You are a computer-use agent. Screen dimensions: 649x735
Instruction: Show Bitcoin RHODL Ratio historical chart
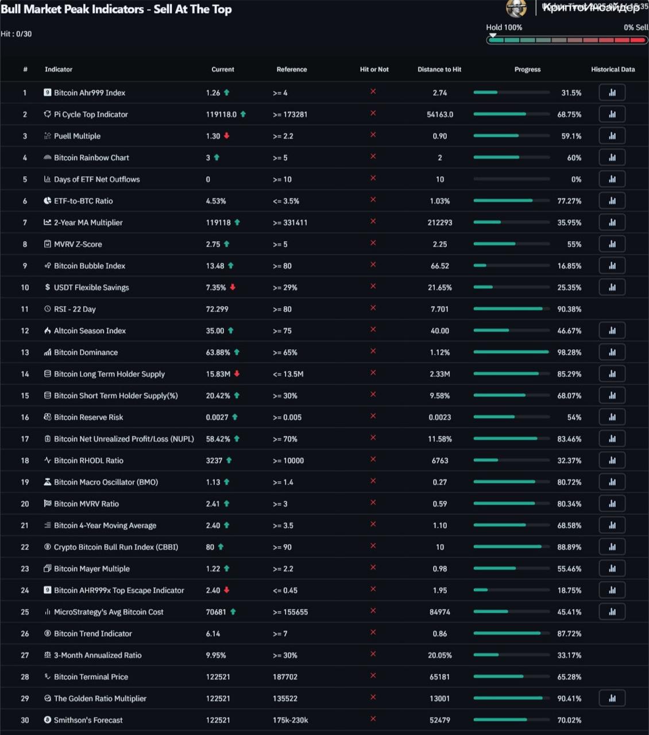point(612,461)
